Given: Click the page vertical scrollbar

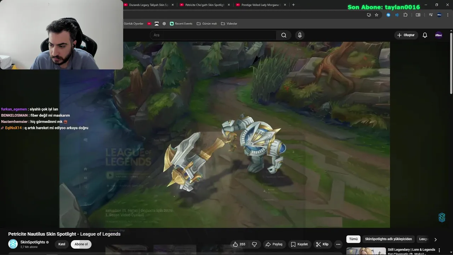Looking at the screenshot, I should (451, 63).
